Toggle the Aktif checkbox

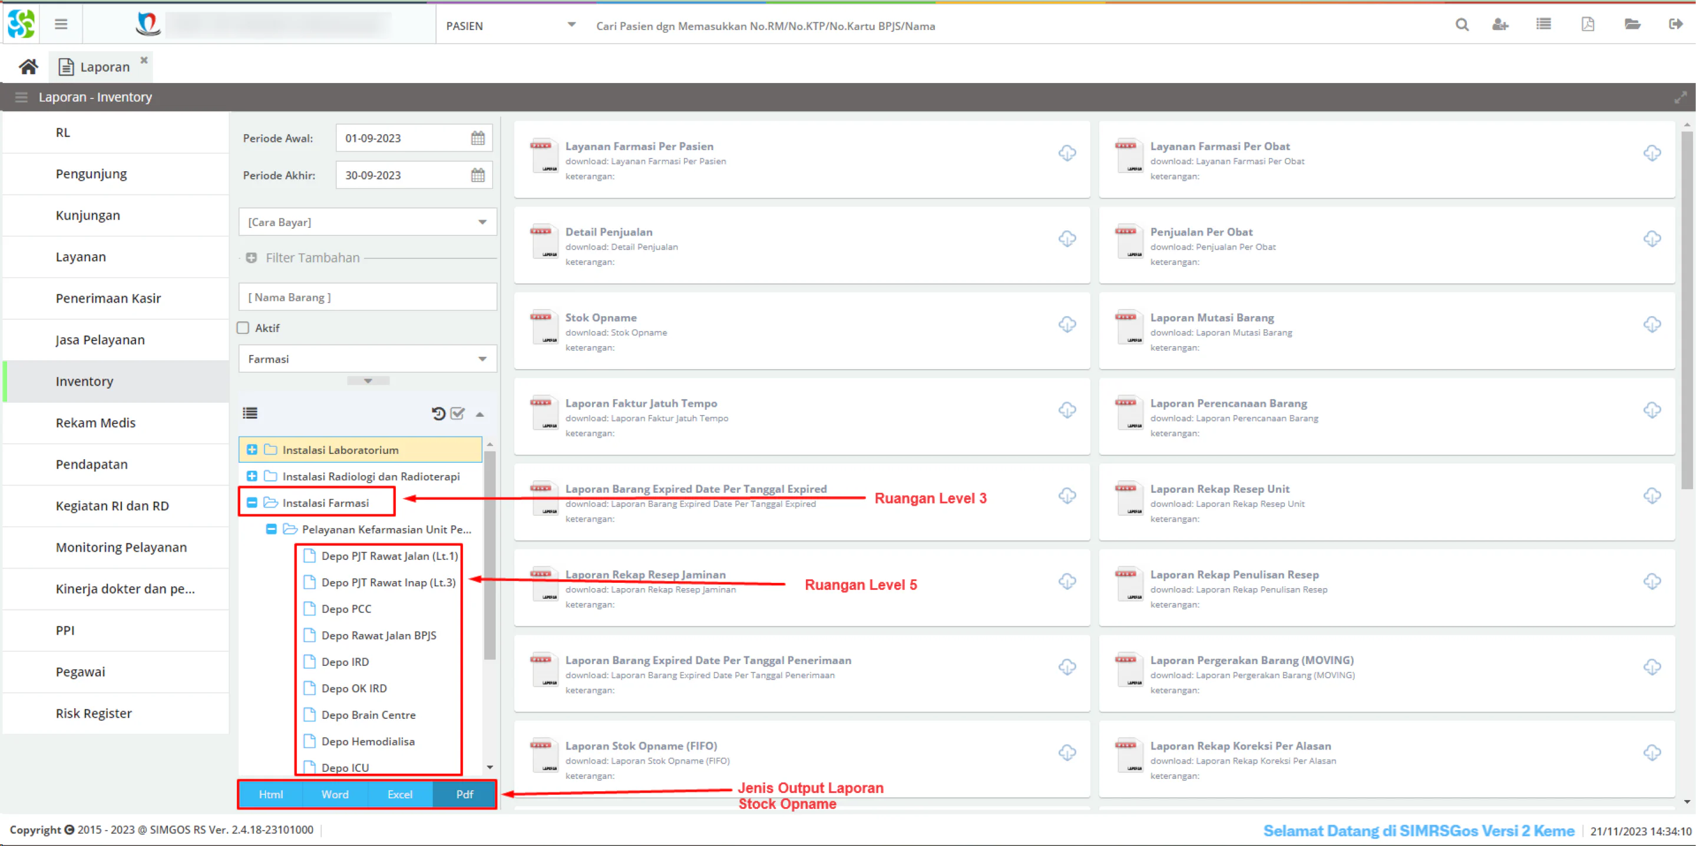tap(243, 327)
